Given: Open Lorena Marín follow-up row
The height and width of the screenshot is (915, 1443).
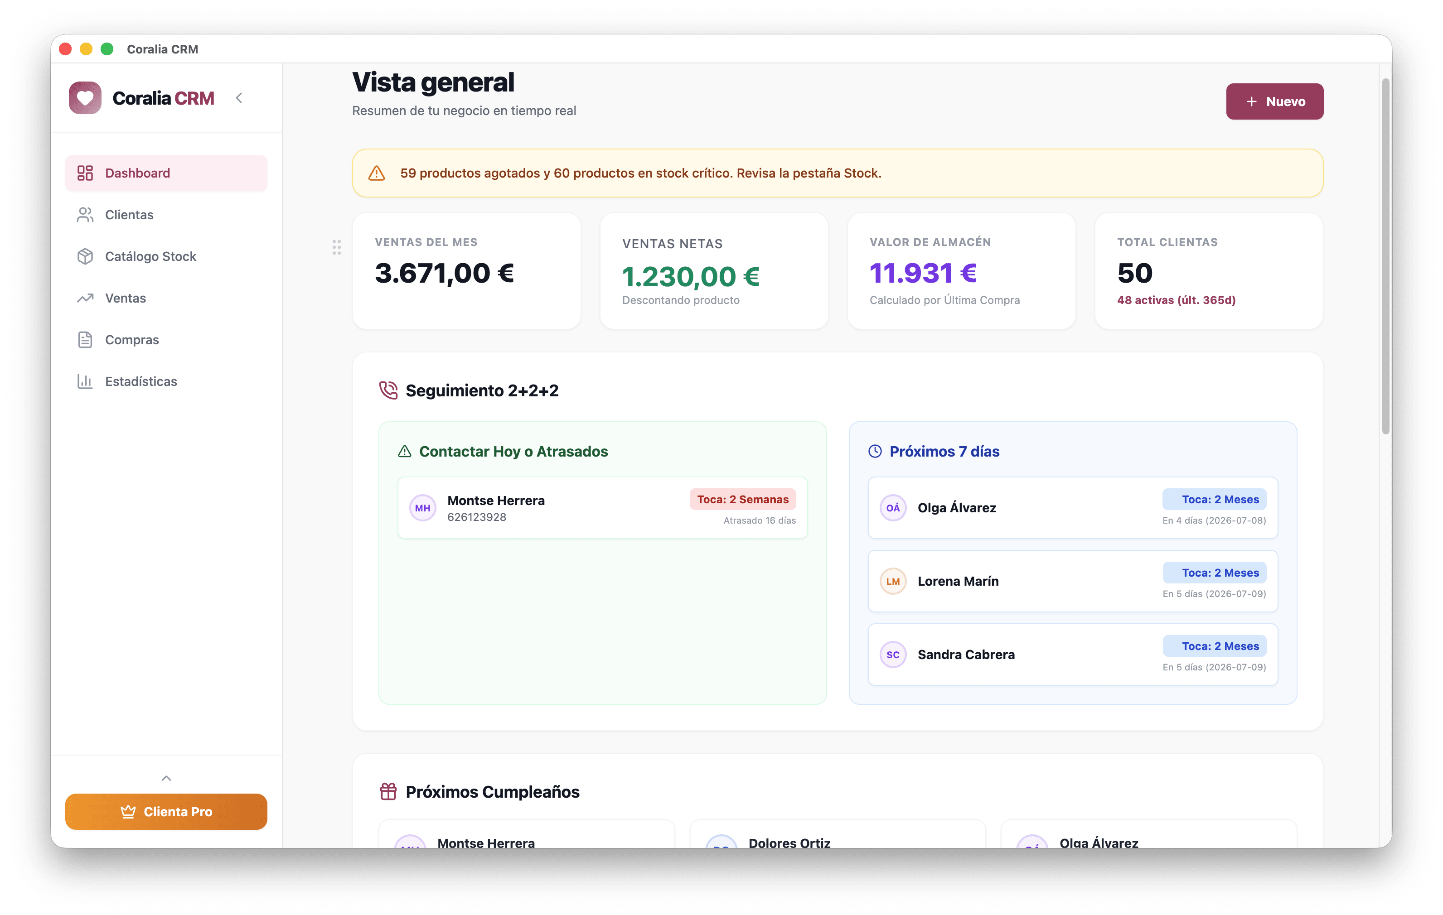Looking at the screenshot, I should pyautogui.click(x=1073, y=581).
